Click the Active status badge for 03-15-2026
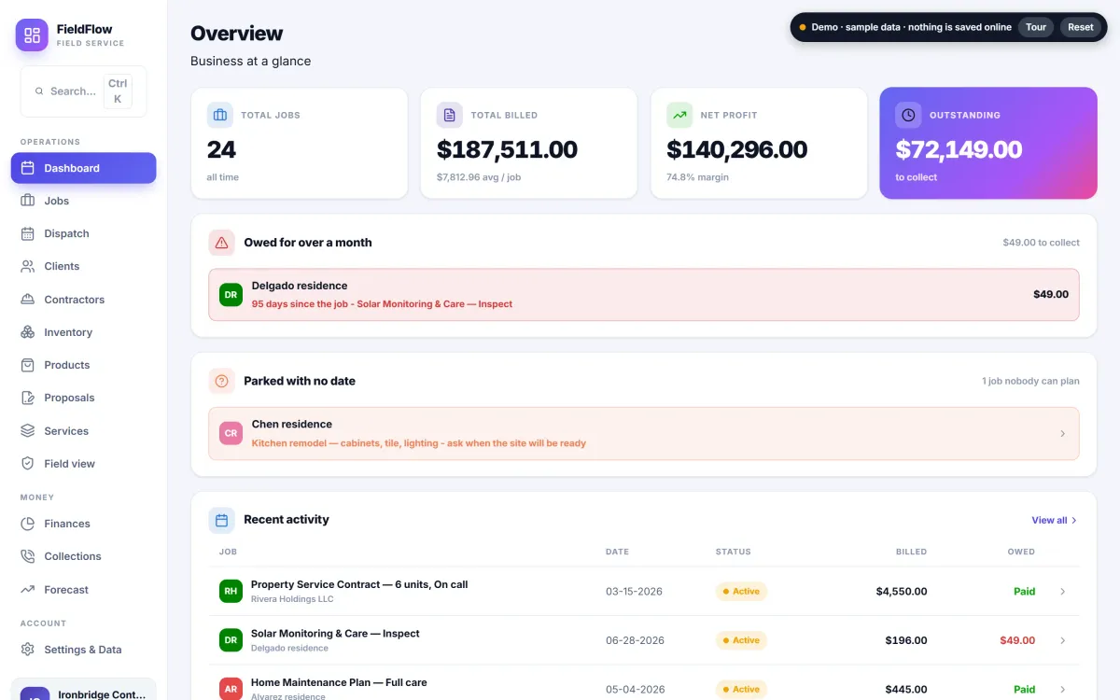The image size is (1120, 700). [741, 592]
